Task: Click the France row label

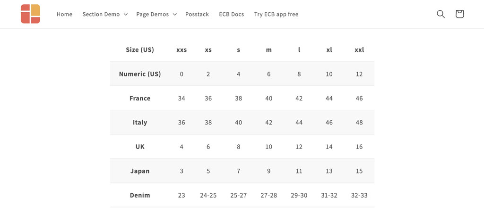Action: (140, 98)
